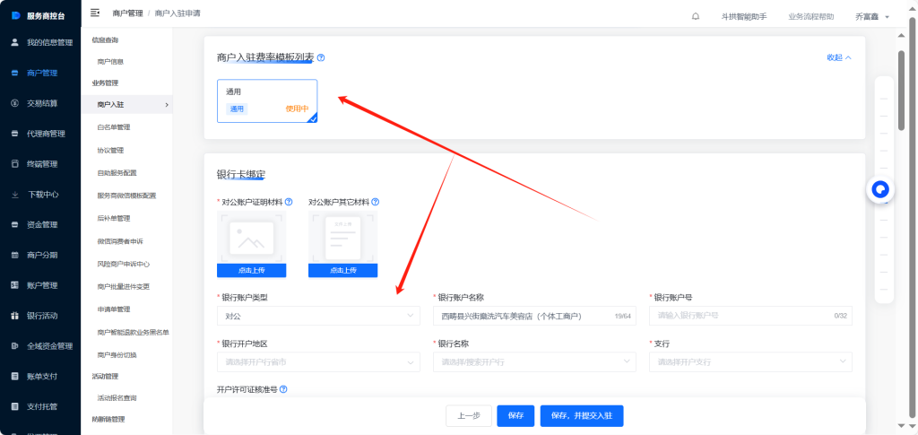This screenshot has width=918, height=435.
Task: Click the 服务商控台 logo icon
Action: (16, 15)
